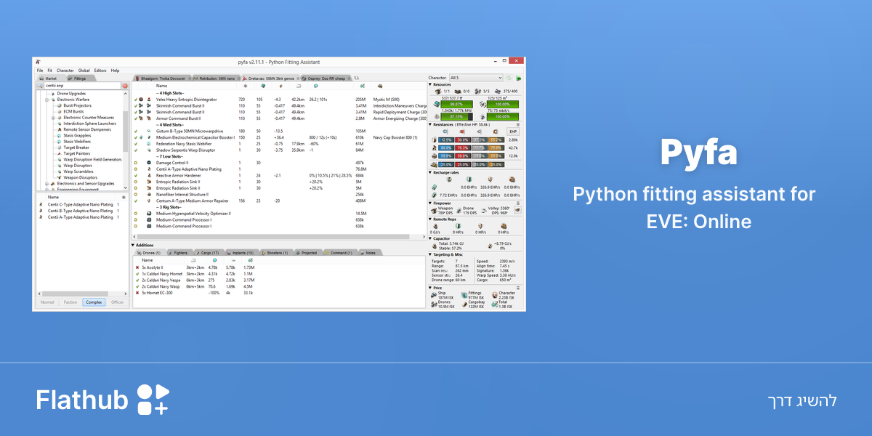The image size is (872, 436).
Task: Open the Character selection dropdown
Action: (476, 78)
